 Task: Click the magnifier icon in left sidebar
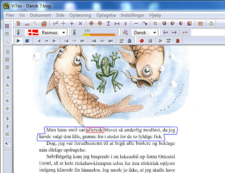tap(7, 42)
